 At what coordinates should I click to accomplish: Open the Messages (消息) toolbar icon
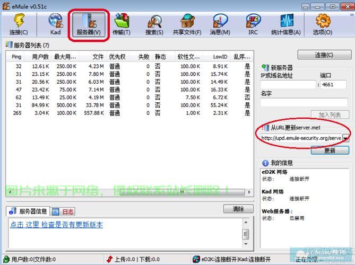[220, 24]
